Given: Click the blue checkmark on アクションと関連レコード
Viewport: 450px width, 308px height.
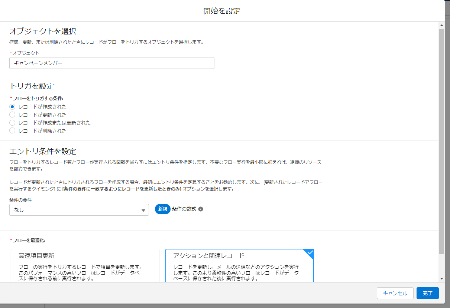Looking at the screenshot, I should pos(310,253).
